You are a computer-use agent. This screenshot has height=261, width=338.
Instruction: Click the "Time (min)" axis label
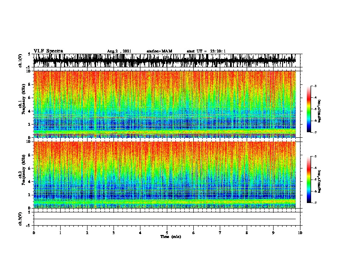[x=171, y=237]
